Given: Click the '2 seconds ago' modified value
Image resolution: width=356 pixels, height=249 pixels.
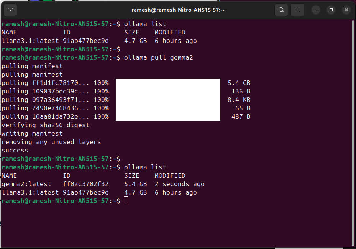Looking at the screenshot, I should click(x=179, y=184).
